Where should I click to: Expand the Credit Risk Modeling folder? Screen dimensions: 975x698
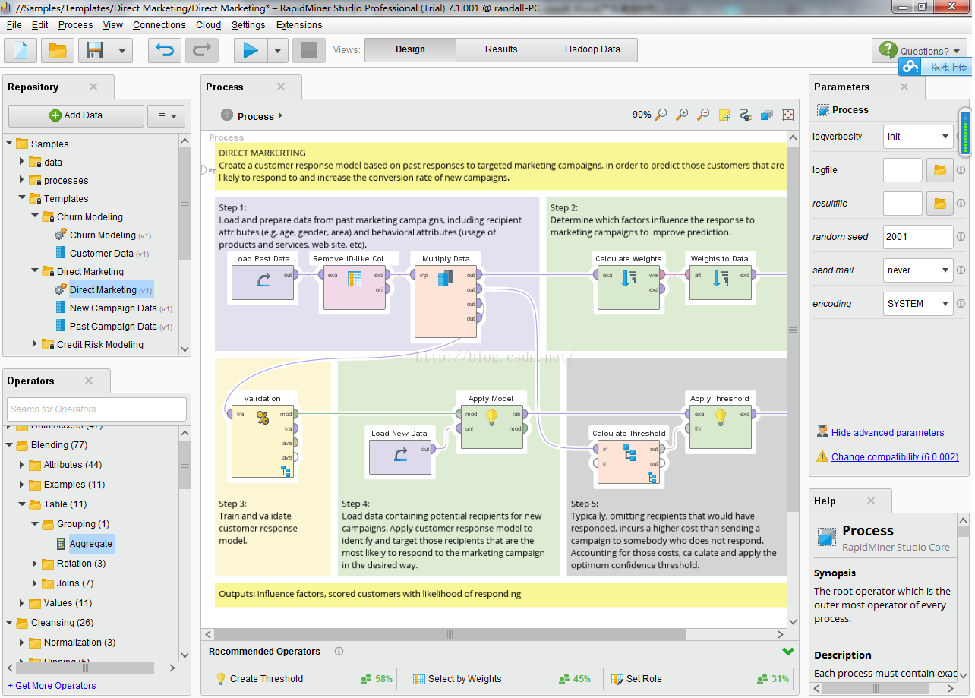tap(35, 344)
